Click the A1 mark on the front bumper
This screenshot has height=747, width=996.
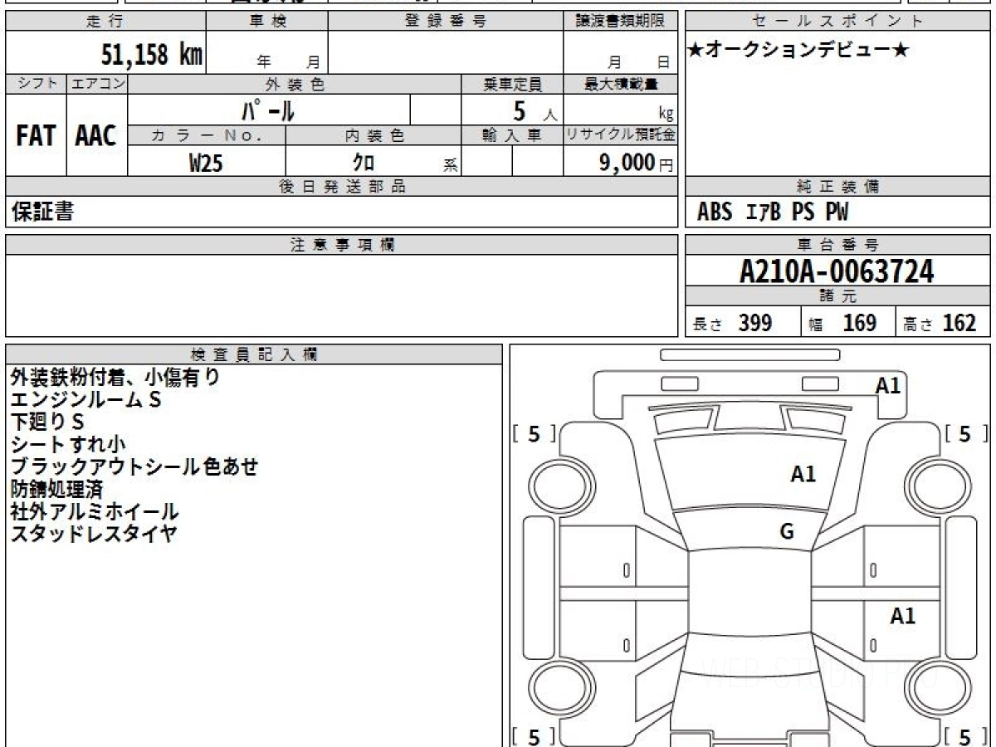(888, 385)
